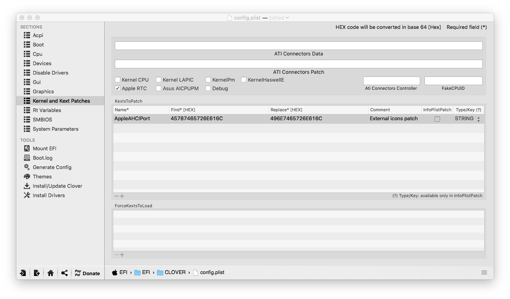Click the Rt Variables list icon
The height and width of the screenshot is (299, 510).
coord(27,110)
